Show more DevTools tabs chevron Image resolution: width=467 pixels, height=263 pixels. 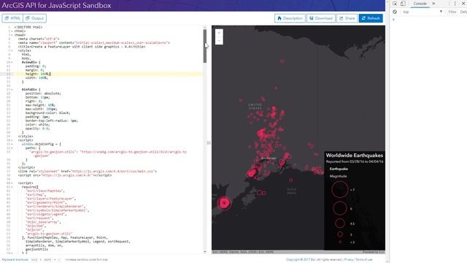pyautogui.click(x=433, y=4)
